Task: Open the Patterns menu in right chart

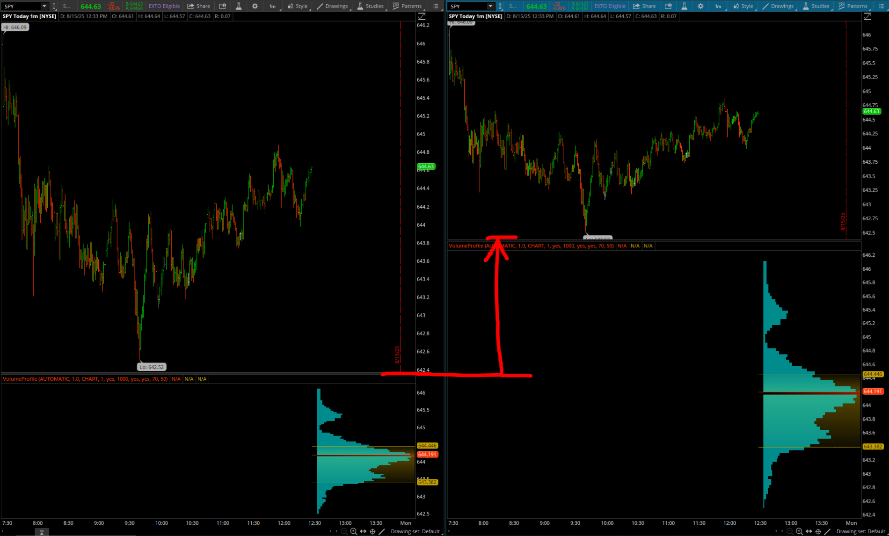Action: point(853,6)
